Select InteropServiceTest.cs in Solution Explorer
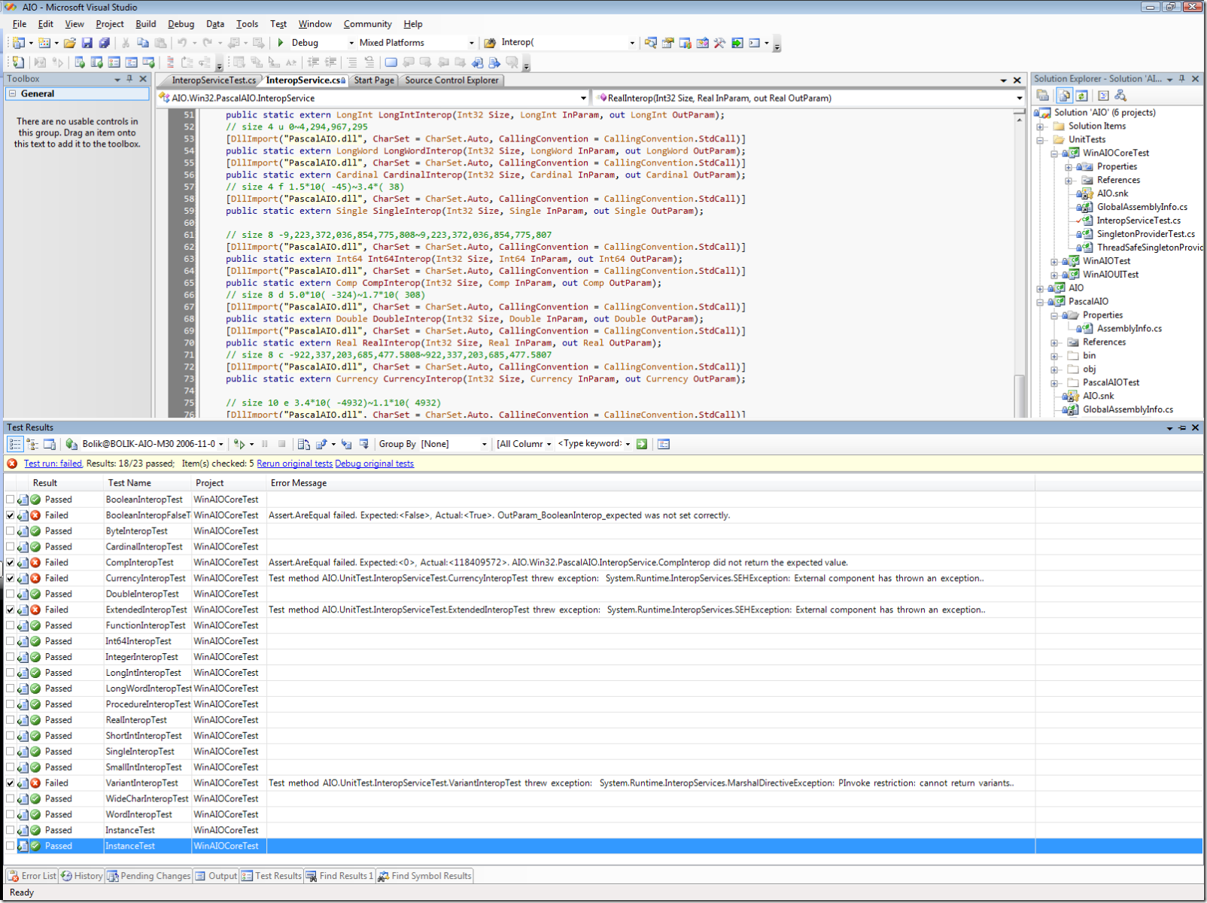The height and width of the screenshot is (903, 1207). click(x=1139, y=220)
